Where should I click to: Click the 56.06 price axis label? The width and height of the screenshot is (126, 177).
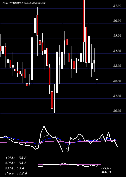(x=117, y=20)
